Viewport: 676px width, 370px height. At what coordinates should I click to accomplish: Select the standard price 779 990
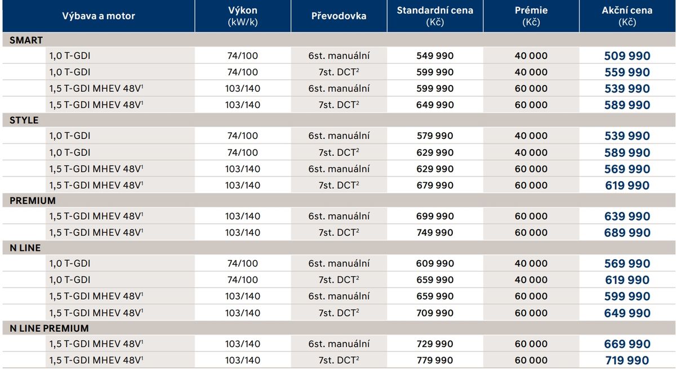pos(435,360)
